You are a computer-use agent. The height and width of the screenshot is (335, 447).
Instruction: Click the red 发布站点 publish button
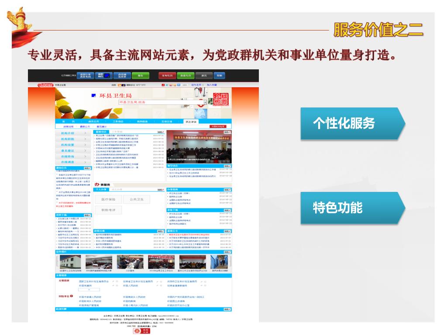(167, 75)
